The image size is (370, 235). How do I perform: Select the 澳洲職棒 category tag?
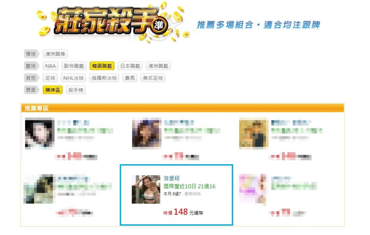point(55,54)
